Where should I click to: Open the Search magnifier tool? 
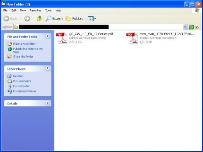coord(54,19)
